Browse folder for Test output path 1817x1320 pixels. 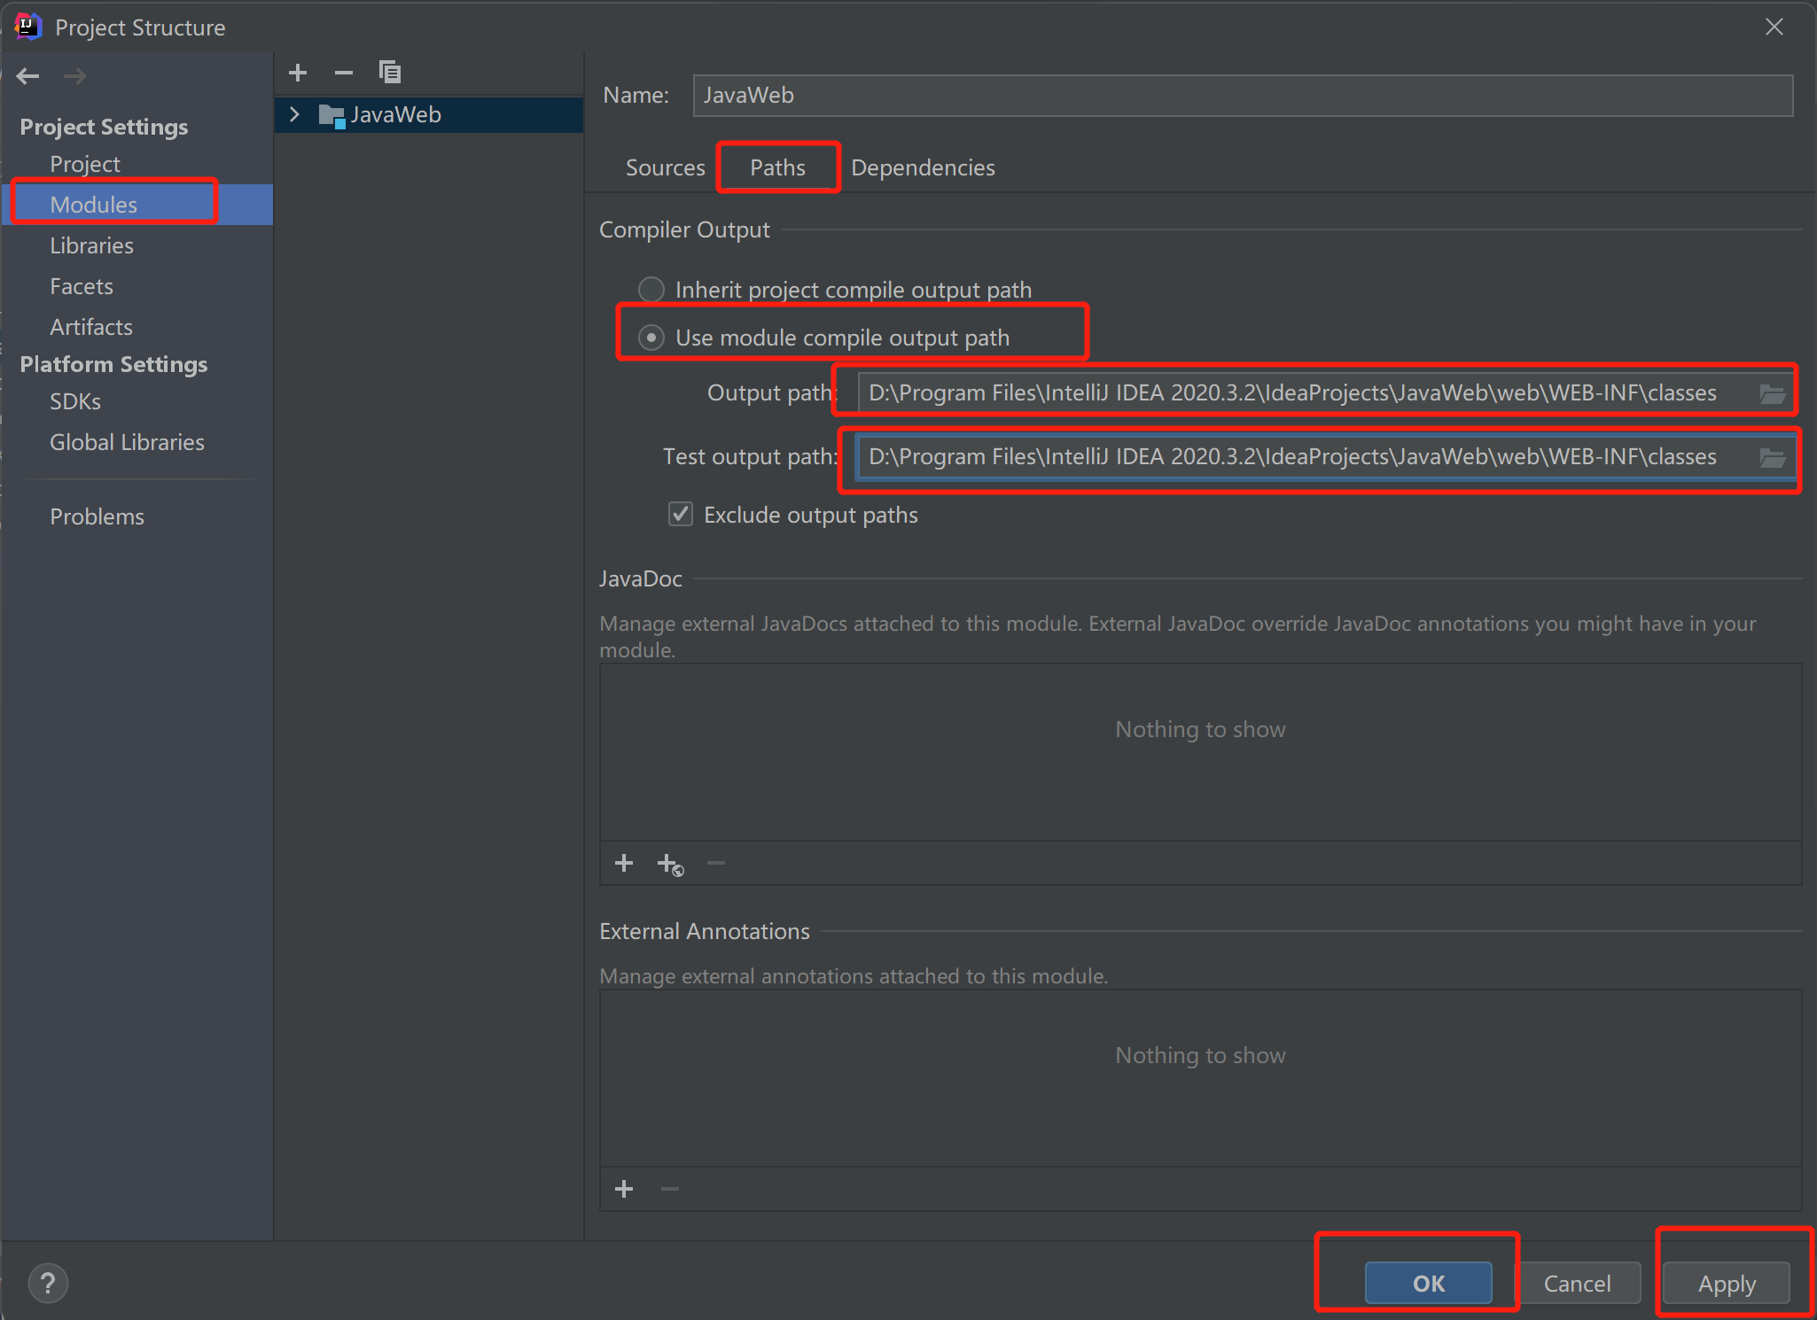click(1772, 457)
